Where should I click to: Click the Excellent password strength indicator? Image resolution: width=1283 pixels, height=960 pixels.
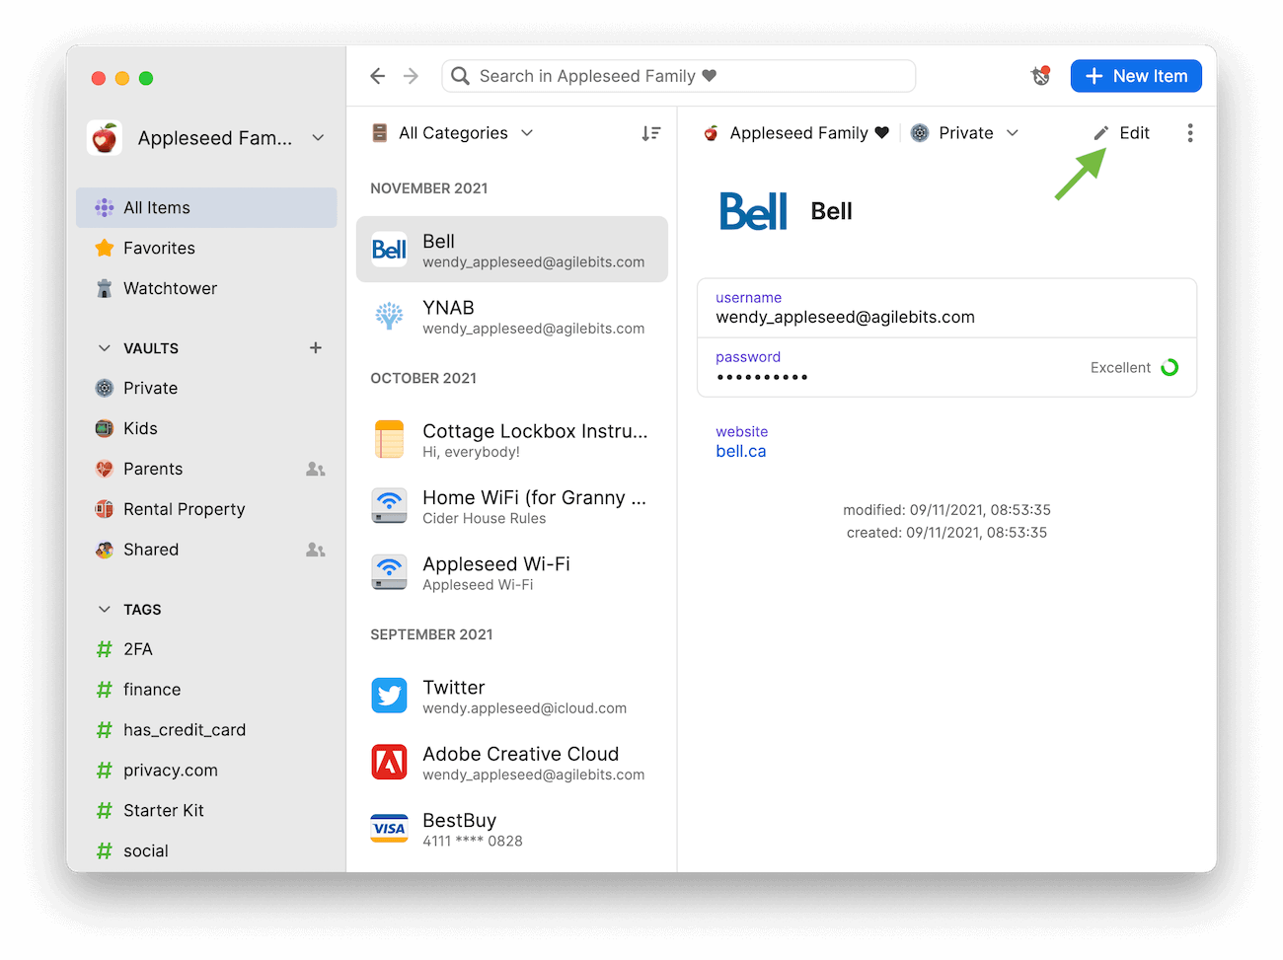pos(1134,368)
